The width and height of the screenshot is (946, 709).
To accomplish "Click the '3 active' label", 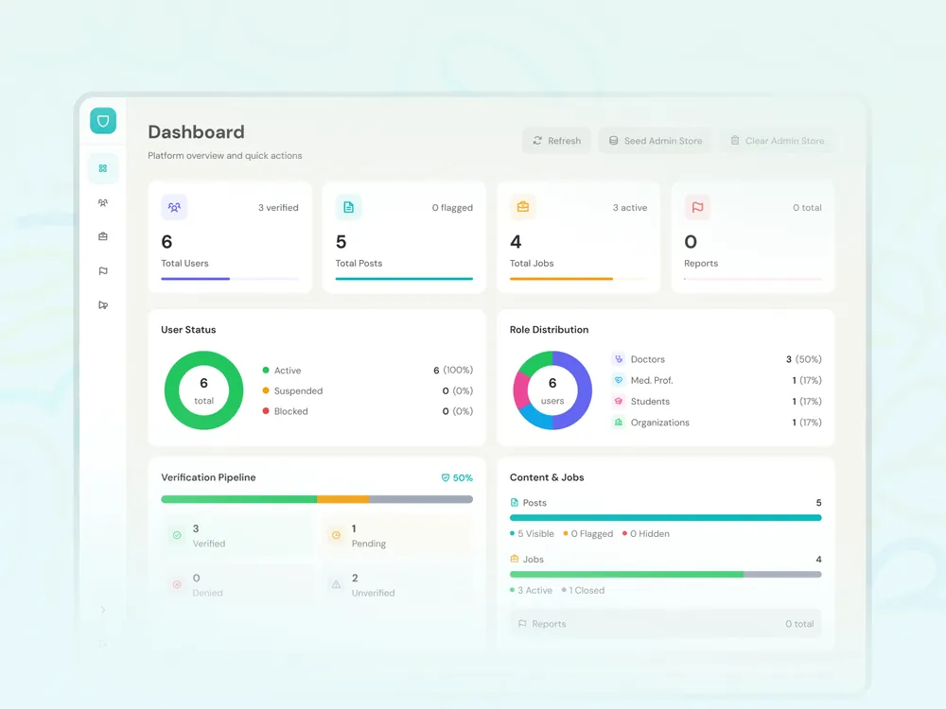I will tap(630, 207).
